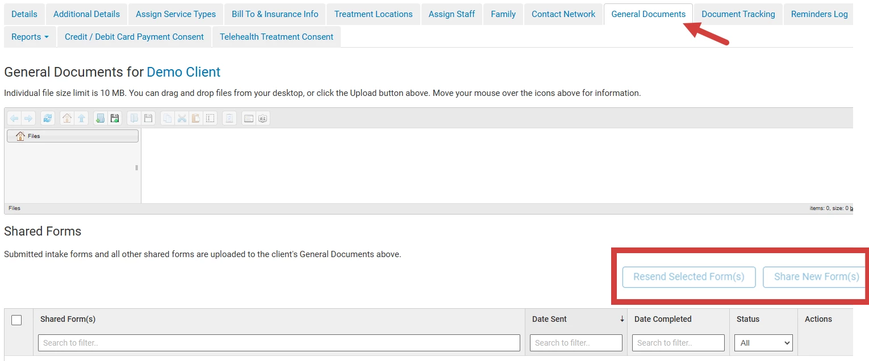The image size is (869, 361).
Task: Click the Date Sent filter field
Action: pyautogui.click(x=576, y=343)
